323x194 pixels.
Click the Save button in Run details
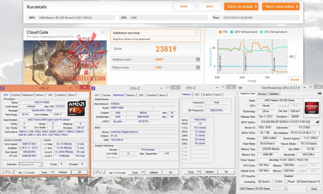click(210, 6)
